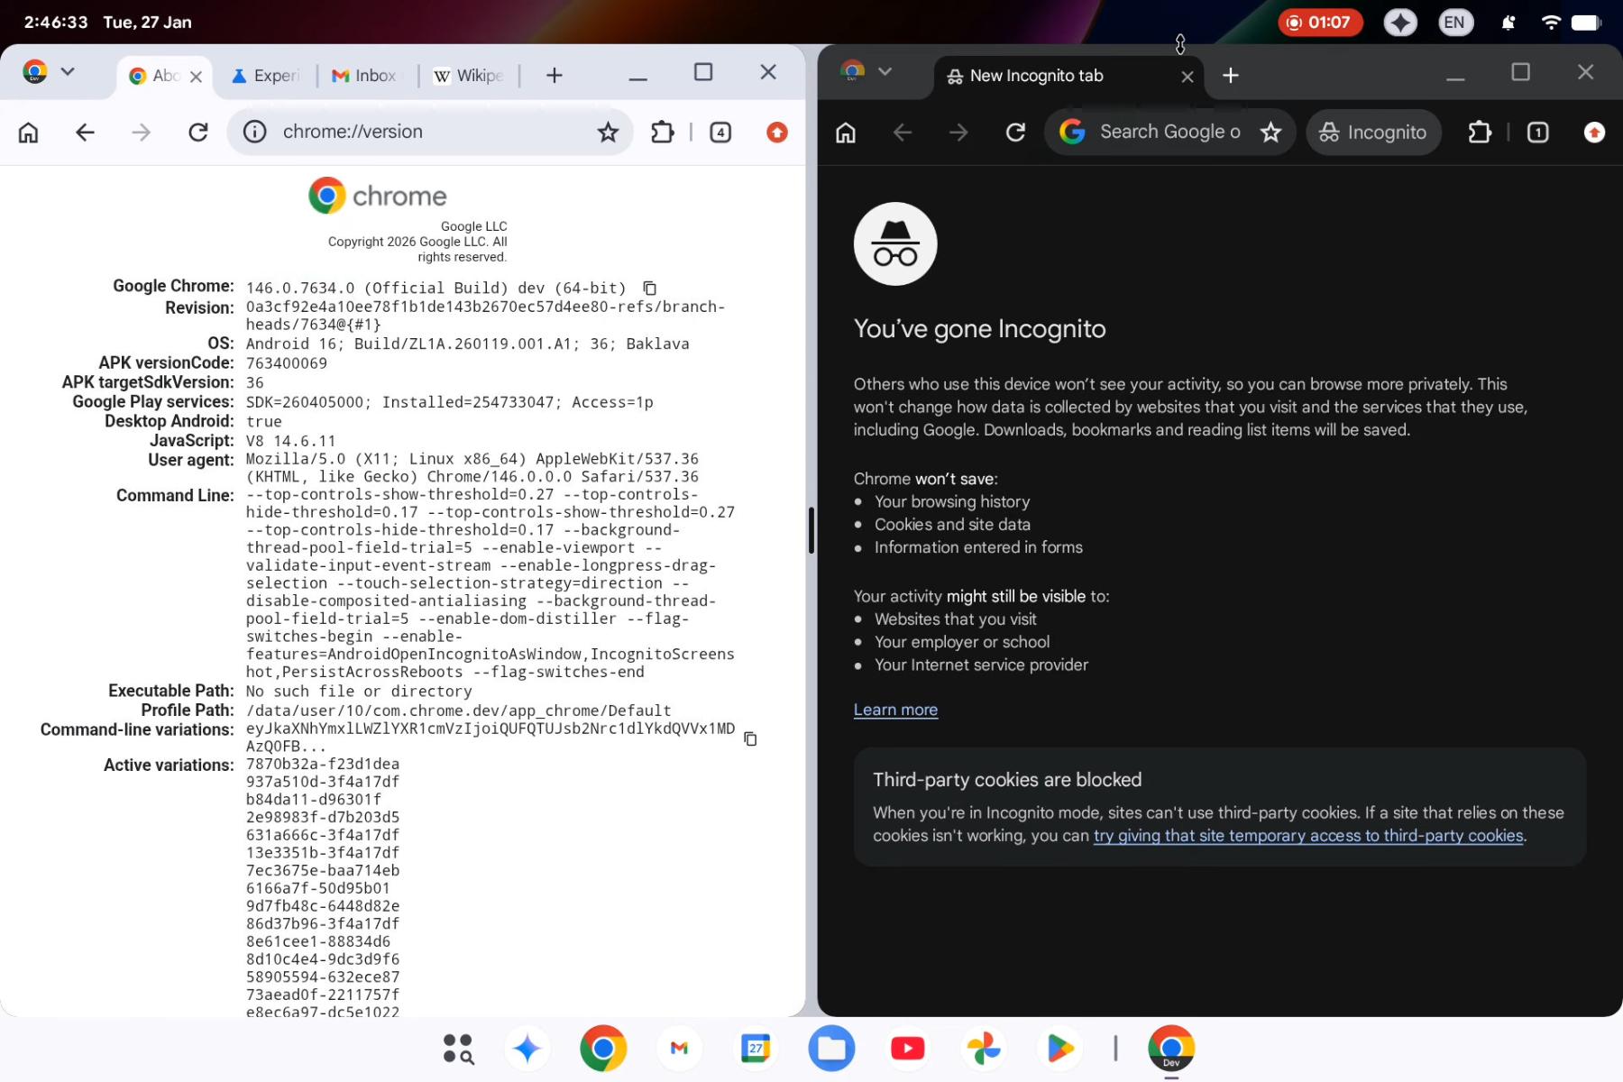Open Chrome update menu in Incognito window

pyautogui.click(x=1594, y=133)
